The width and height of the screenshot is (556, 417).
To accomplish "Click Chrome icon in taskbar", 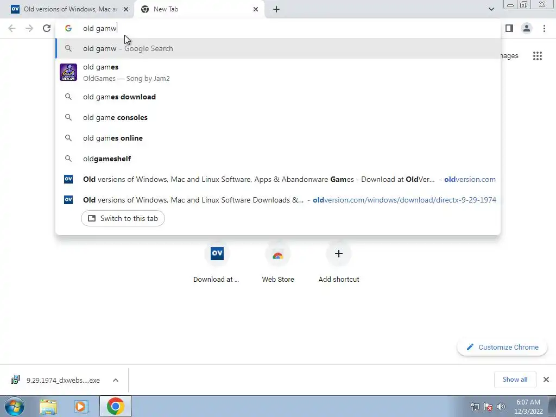I will tap(115, 406).
